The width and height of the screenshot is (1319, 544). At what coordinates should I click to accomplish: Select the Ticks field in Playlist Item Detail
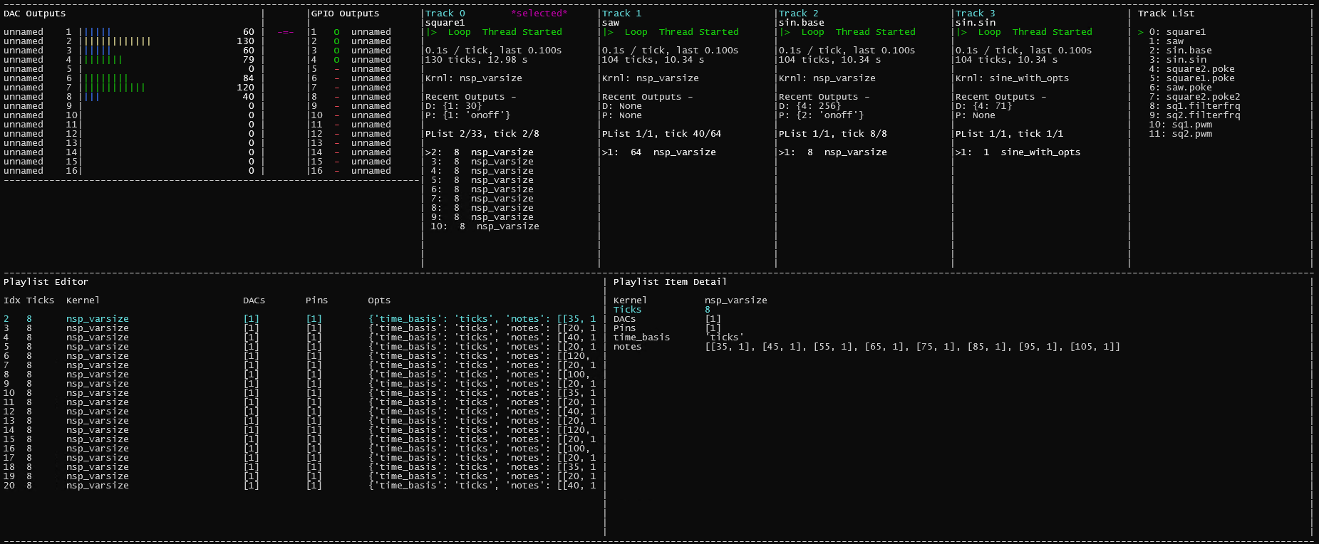tap(627, 310)
